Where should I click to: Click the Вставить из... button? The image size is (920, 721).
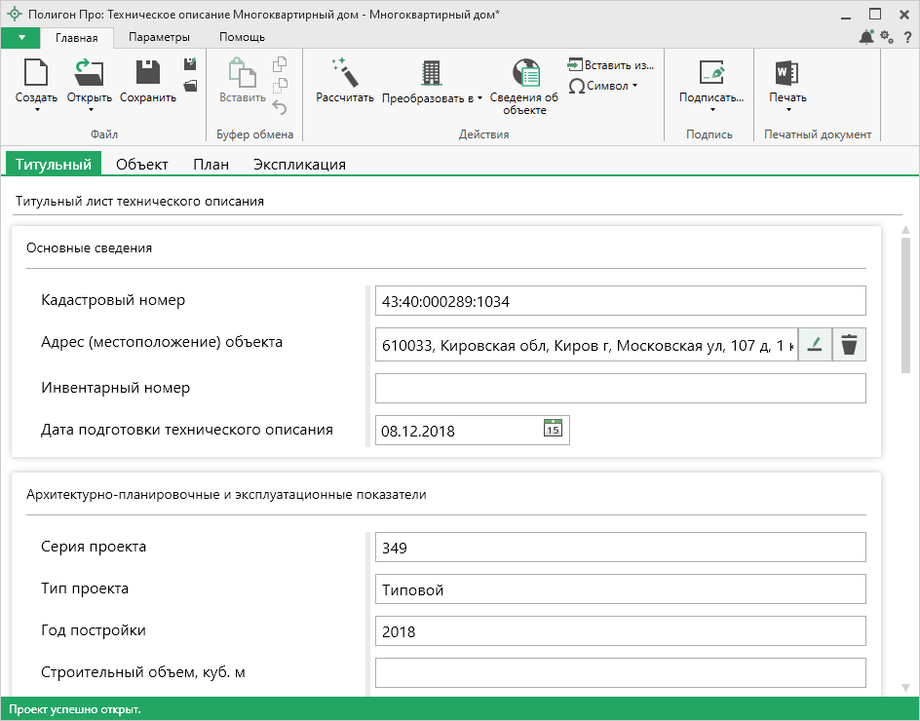click(610, 64)
